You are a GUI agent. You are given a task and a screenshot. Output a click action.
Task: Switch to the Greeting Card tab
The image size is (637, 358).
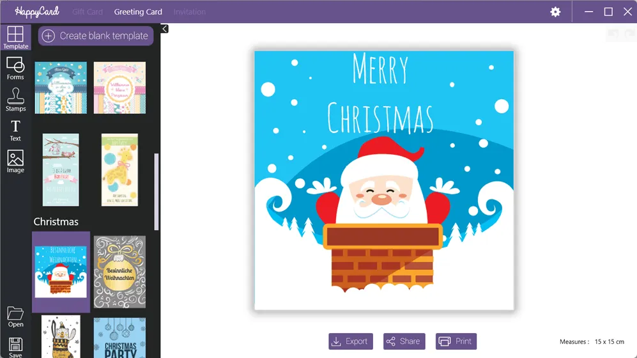[138, 12]
